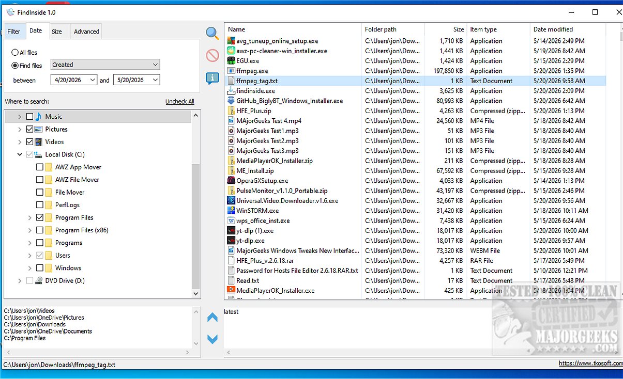Switch to the Filter tab
The width and height of the screenshot is (623, 379).
pos(14,31)
